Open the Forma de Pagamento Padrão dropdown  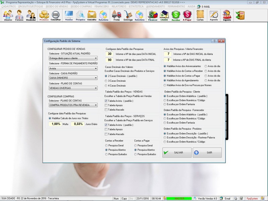[x=96, y=68]
